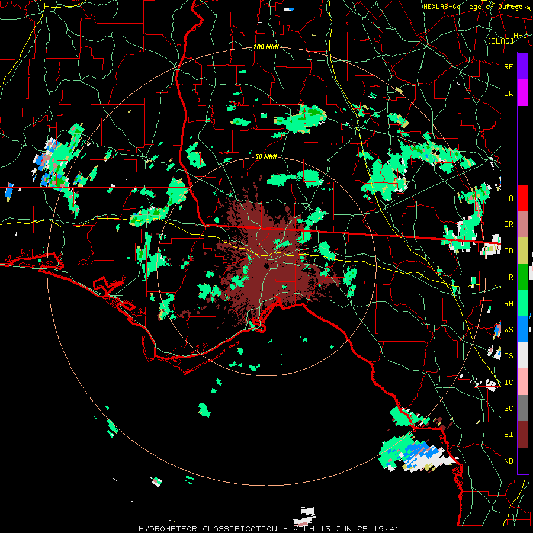The width and height of the screenshot is (533, 533).
Task: Click the RF purple legend swatch
Action: click(523, 66)
